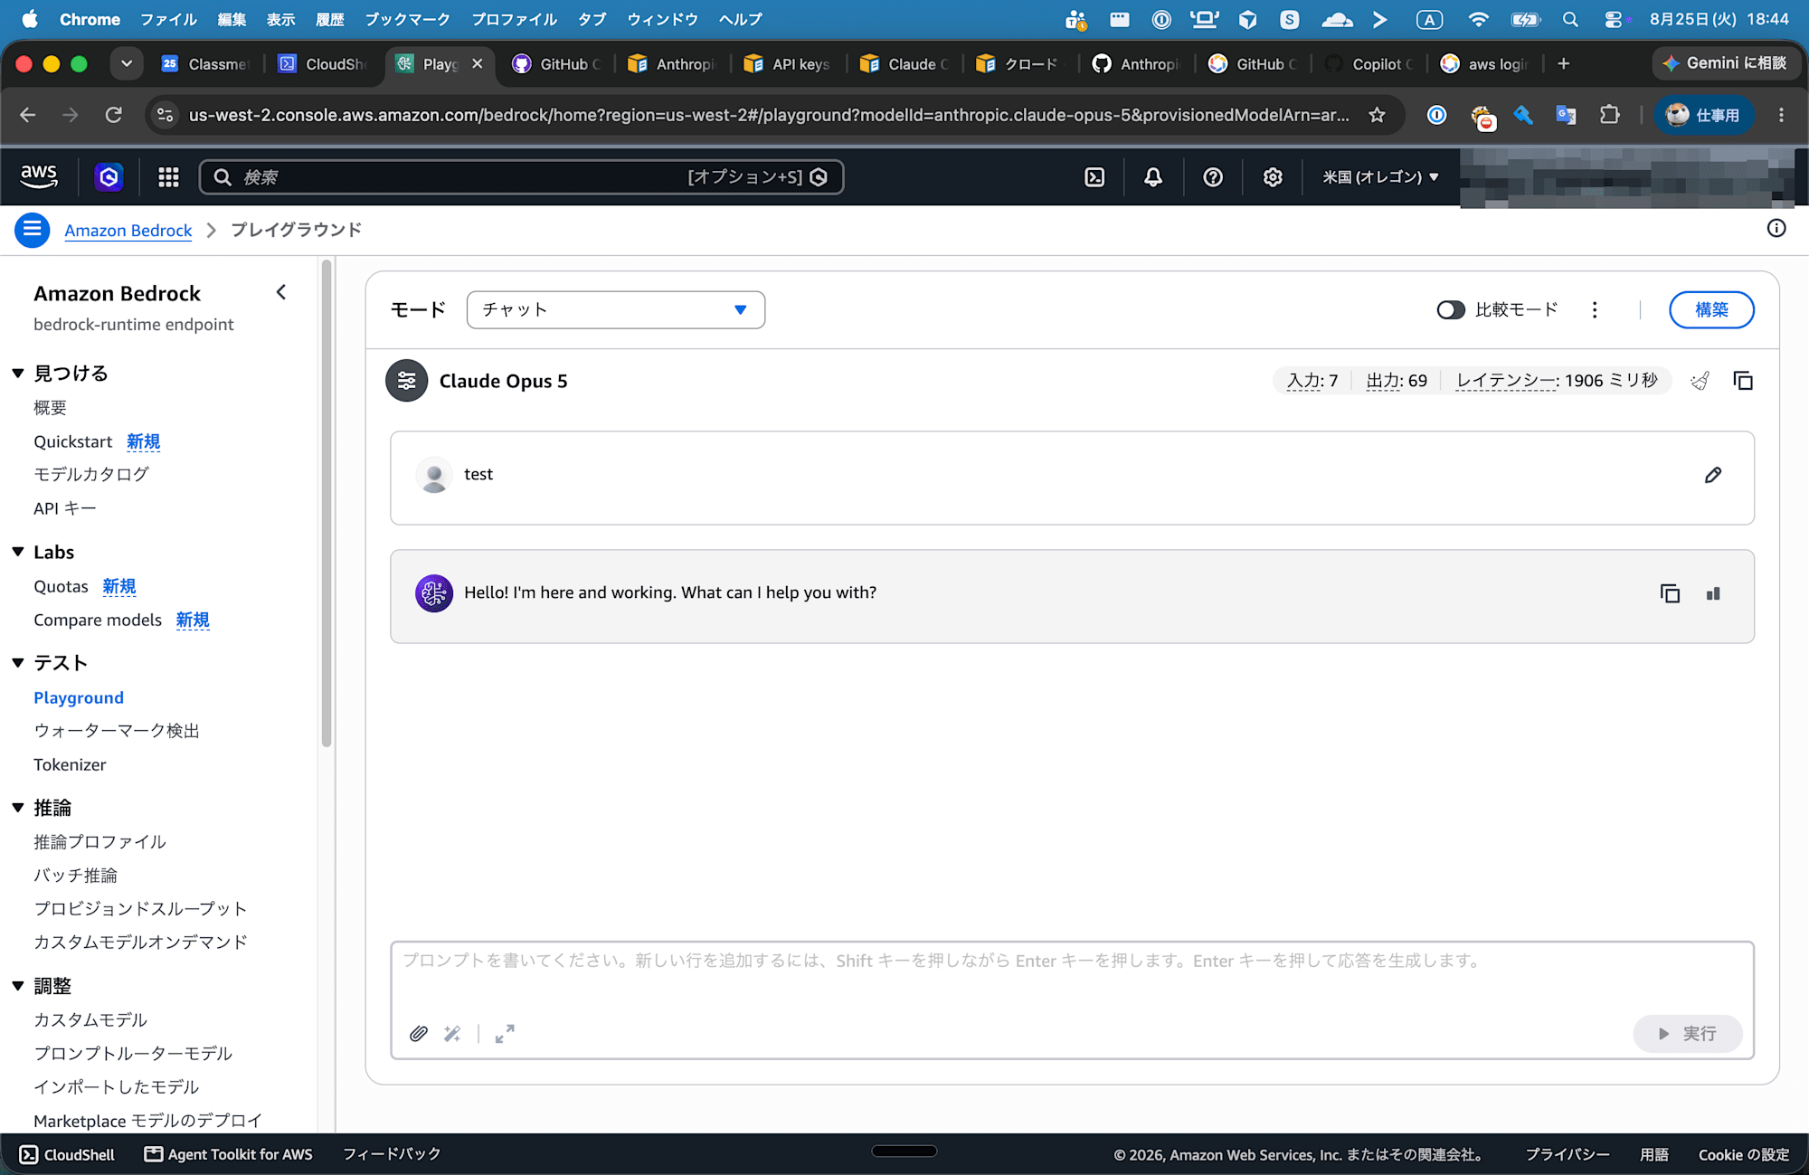This screenshot has height=1175, width=1809.
Task: Click the sidebar vertical scrollbar
Action: pos(327,502)
